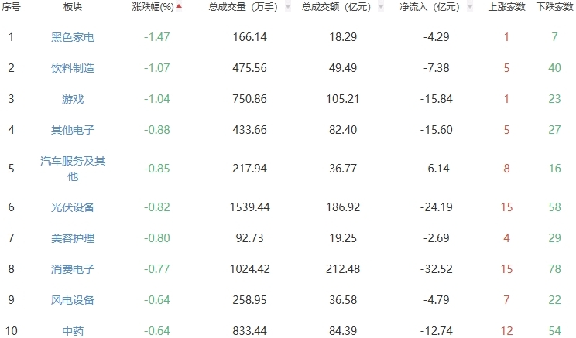
Task: Select the 游戏 sector link
Action: [73, 99]
